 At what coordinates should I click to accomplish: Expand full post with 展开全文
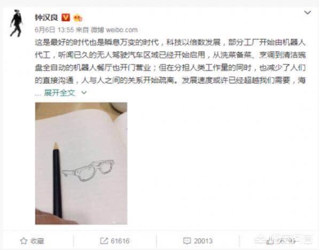point(60,93)
